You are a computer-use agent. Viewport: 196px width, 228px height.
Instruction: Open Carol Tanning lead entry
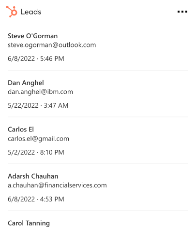(98, 220)
